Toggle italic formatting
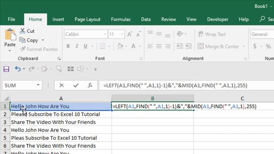Screen dimensions: 274x154 [77, 46]
